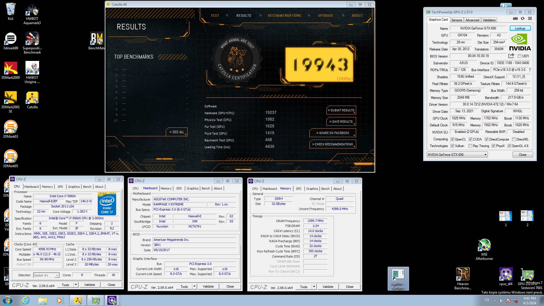Click GPU-Z screenshot camera icon

point(515,19)
